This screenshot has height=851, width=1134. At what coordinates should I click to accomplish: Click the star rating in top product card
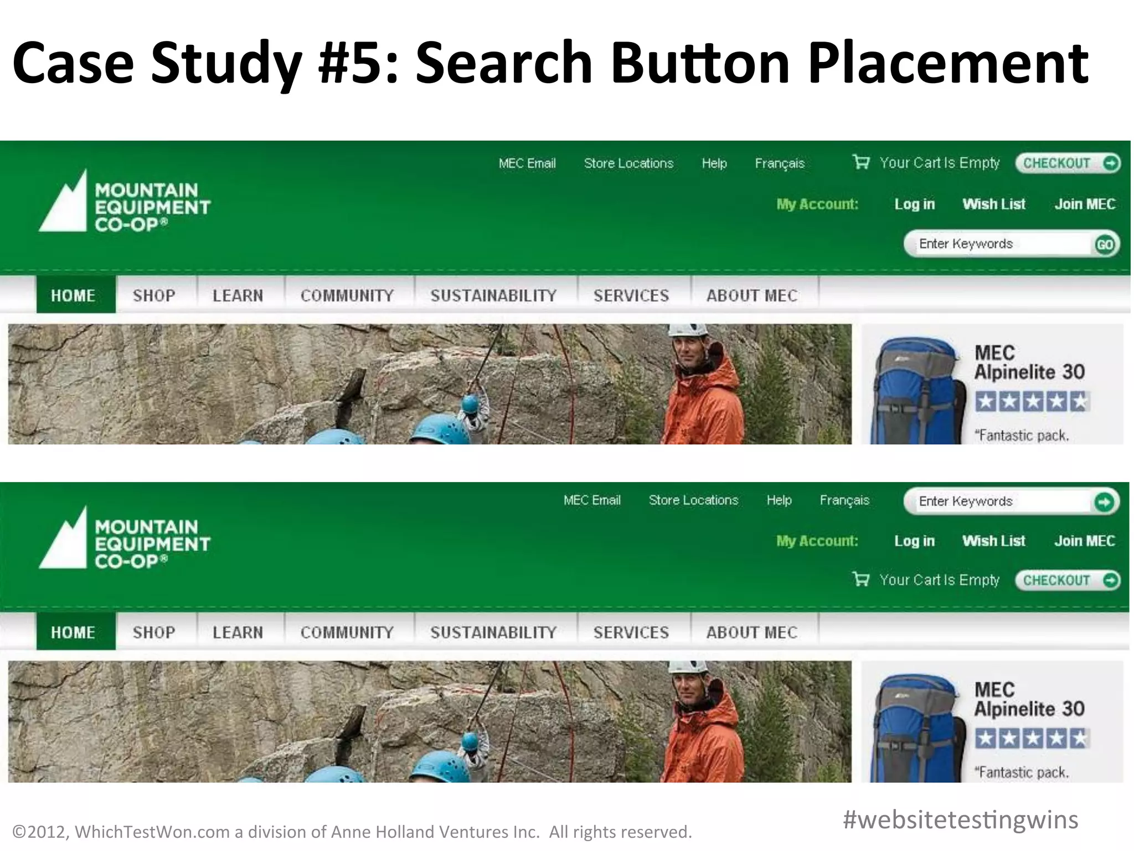[1033, 402]
